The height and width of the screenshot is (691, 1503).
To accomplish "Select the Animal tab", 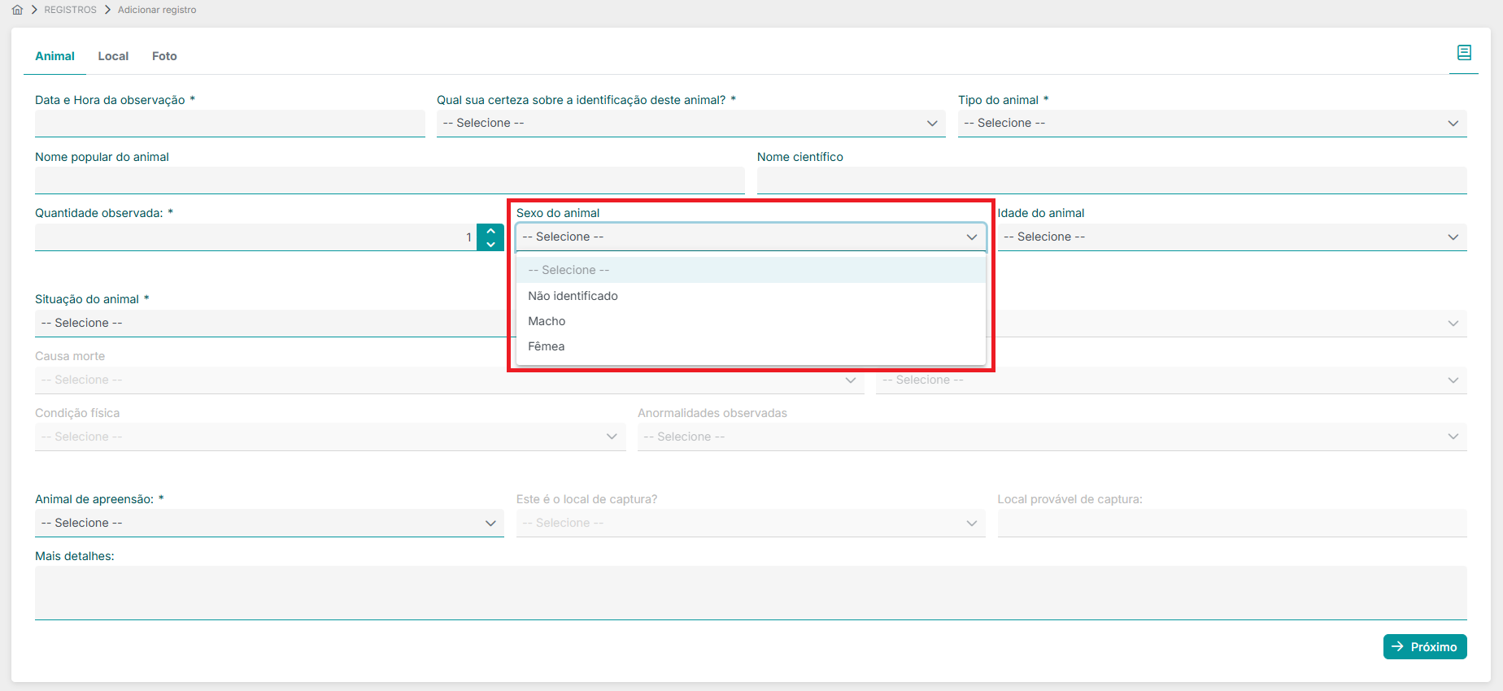I will [54, 56].
